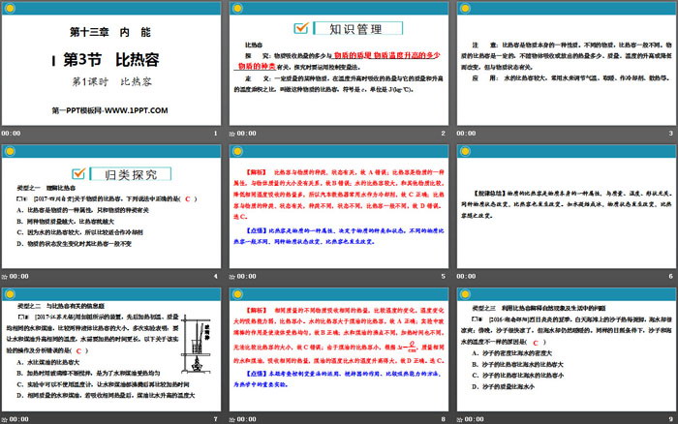Viewport: 678px width, 424px height.
Task: Click slide number 5 label
Action: point(444,276)
